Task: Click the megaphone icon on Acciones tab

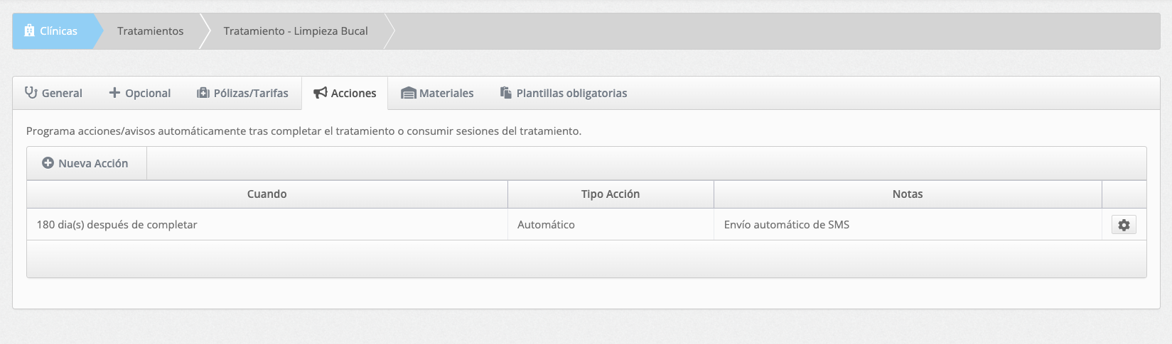Action: [321, 93]
